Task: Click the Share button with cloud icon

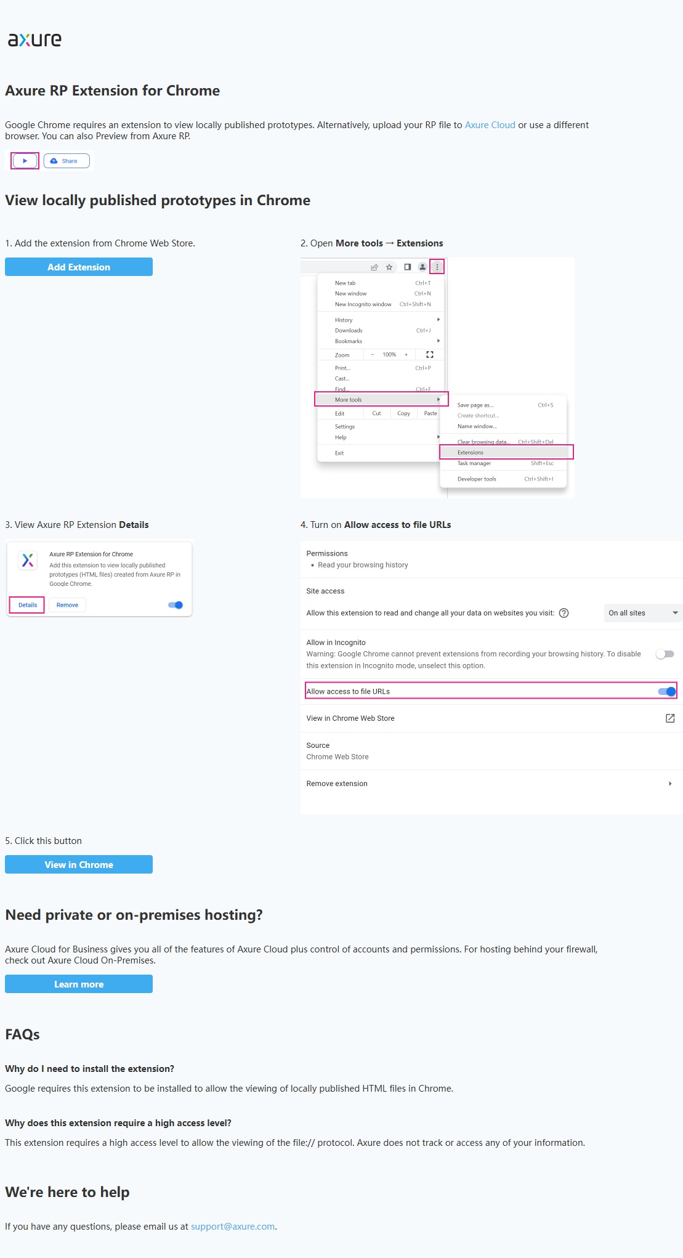Action: 67,161
